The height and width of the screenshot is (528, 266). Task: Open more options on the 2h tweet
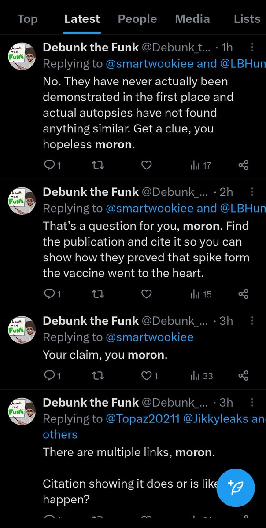(x=252, y=192)
